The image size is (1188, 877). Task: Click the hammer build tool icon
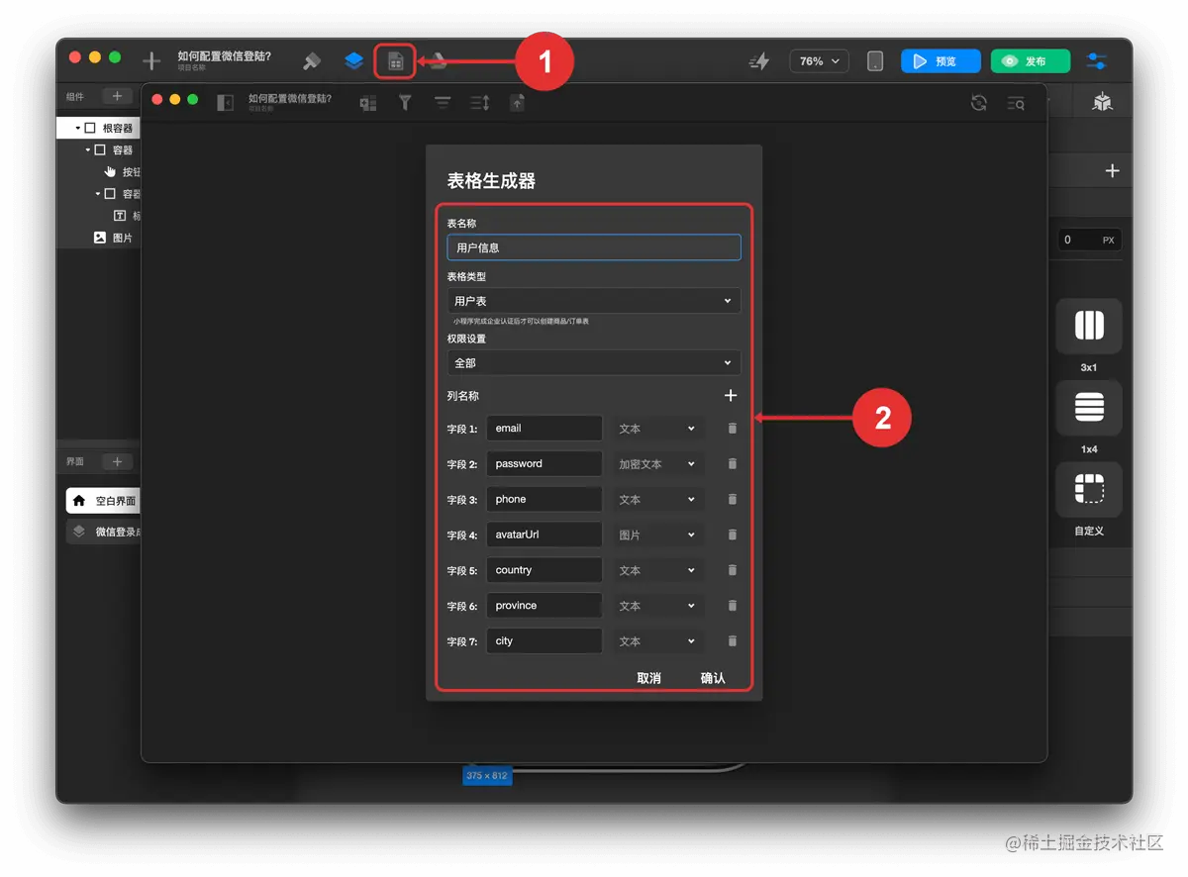click(x=312, y=61)
